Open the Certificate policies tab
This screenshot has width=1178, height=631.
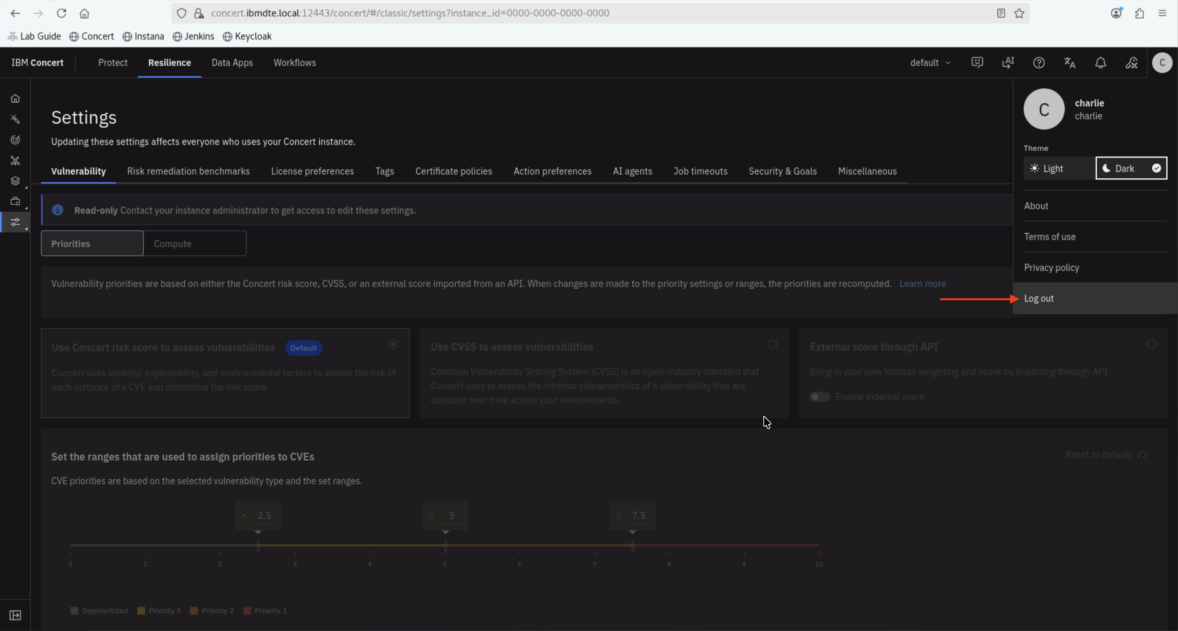tap(454, 171)
